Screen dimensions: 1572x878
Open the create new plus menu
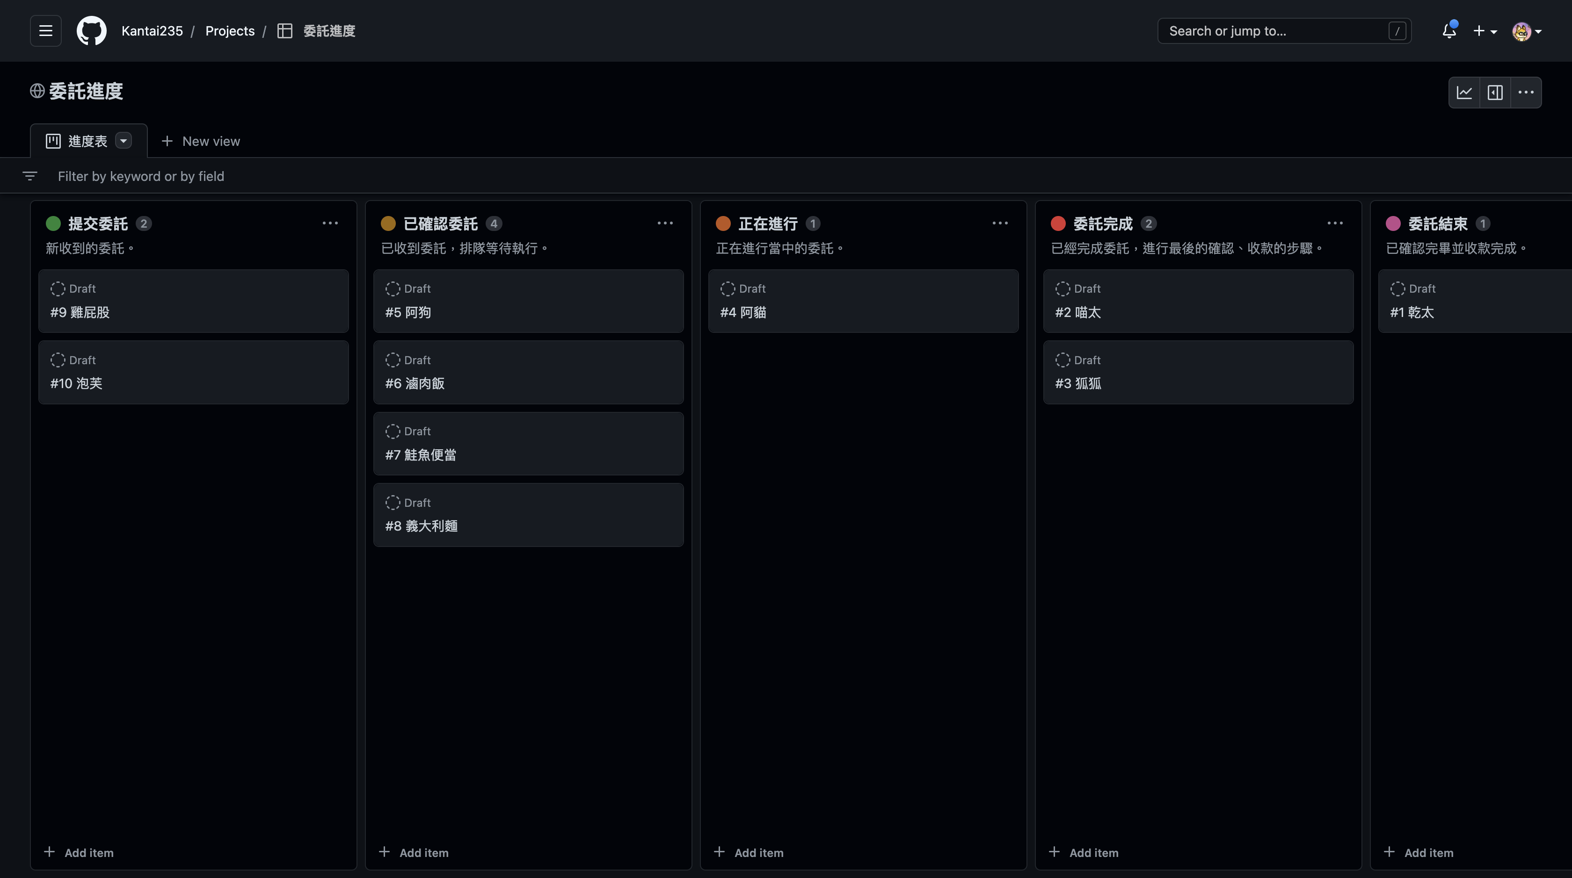[1485, 30]
